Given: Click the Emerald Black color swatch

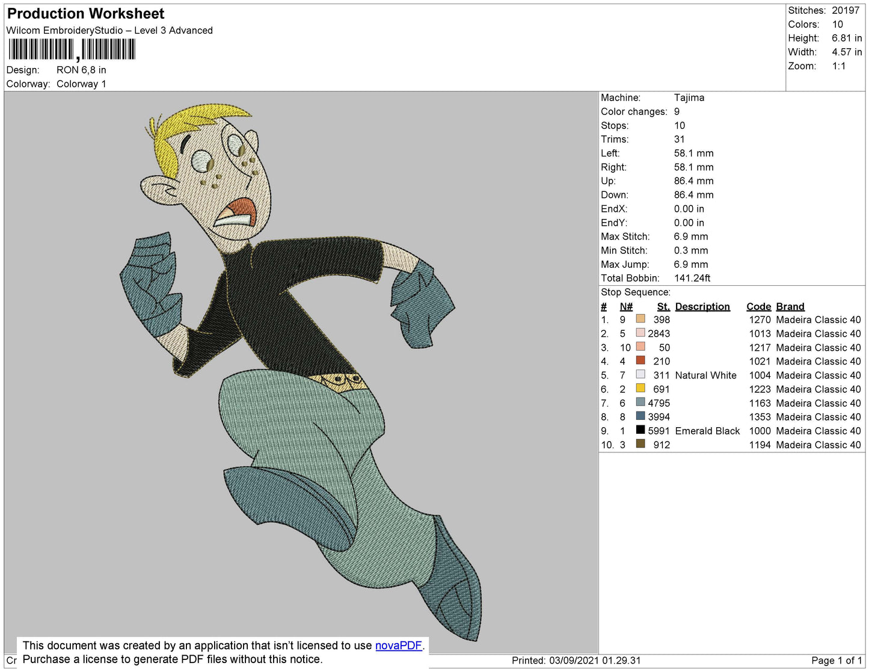Looking at the screenshot, I should point(640,430).
